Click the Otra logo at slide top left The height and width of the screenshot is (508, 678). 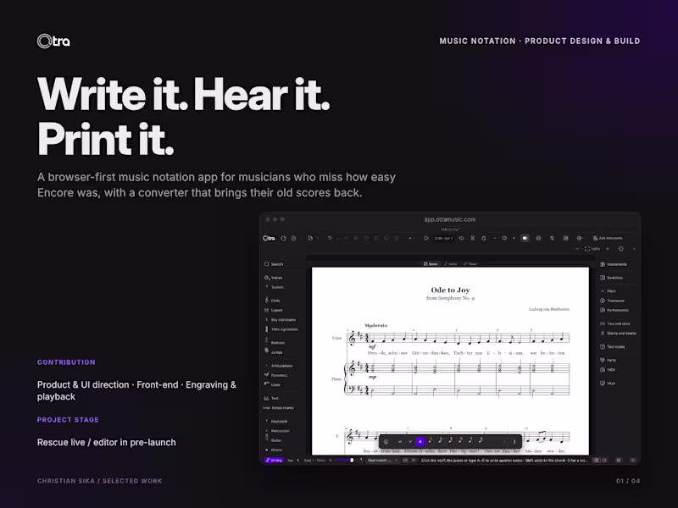coord(53,41)
